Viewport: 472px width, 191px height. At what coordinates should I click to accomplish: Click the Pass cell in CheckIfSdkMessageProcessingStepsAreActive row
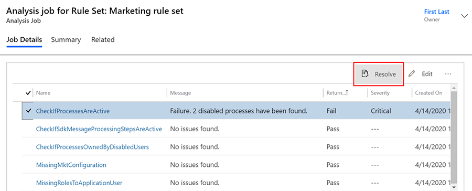333,129
